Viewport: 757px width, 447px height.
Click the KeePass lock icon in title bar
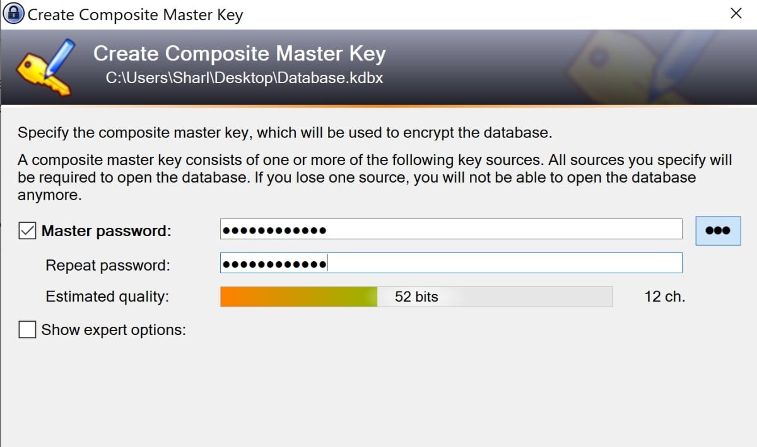coord(13,14)
